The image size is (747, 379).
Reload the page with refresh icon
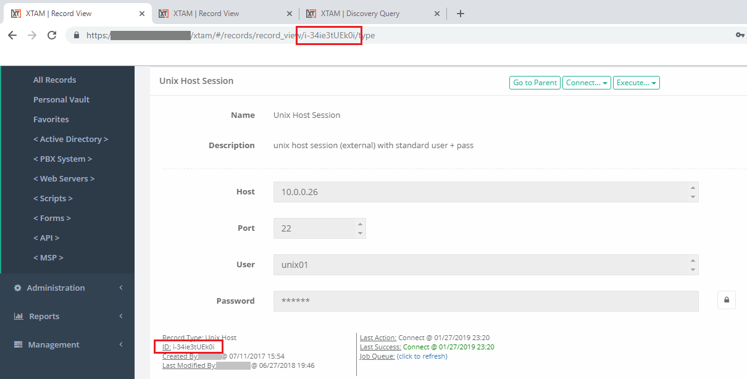coord(52,35)
